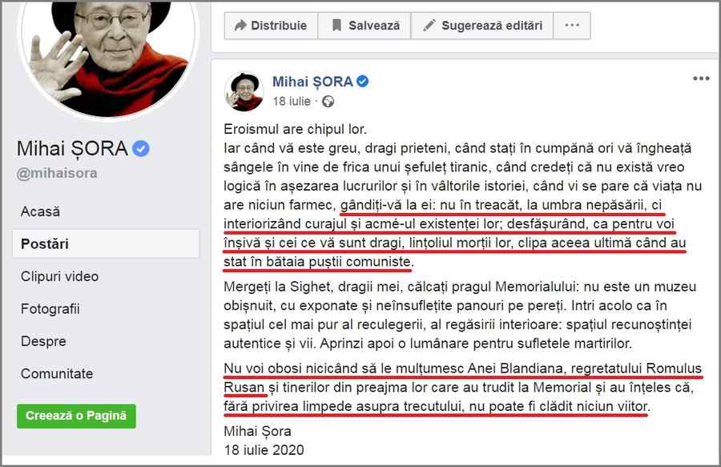Click the green Creează o Pagină button
The height and width of the screenshot is (467, 721).
pyautogui.click(x=76, y=416)
